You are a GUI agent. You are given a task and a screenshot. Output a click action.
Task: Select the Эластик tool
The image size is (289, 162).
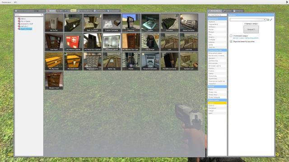point(217,47)
